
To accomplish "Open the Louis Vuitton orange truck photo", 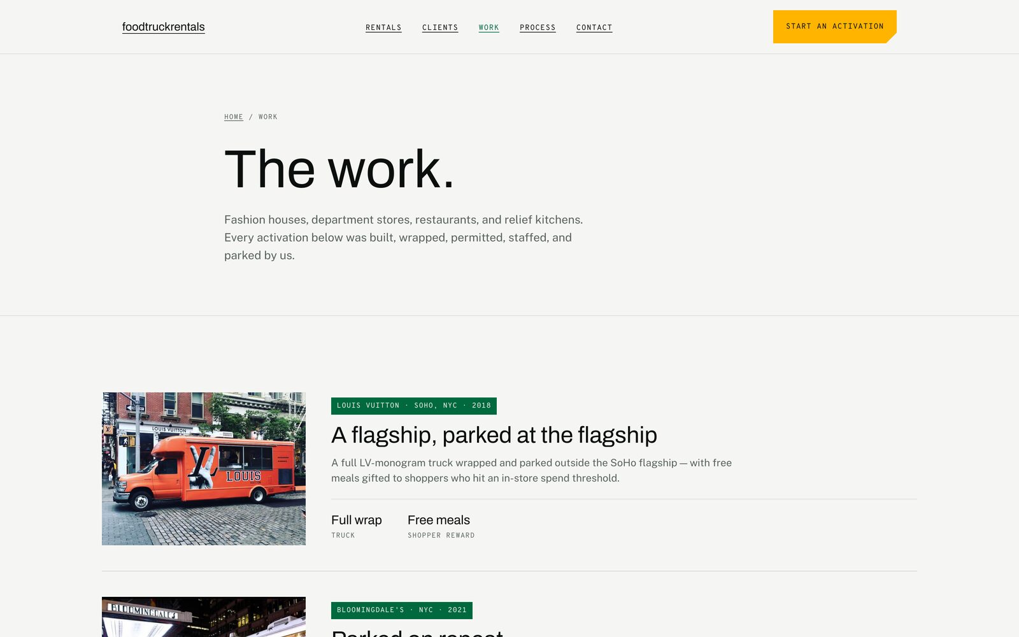I will [x=204, y=469].
